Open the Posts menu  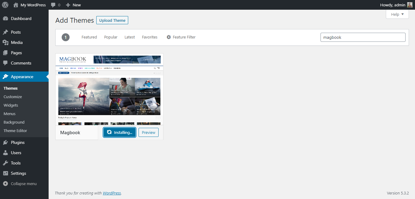point(24,32)
